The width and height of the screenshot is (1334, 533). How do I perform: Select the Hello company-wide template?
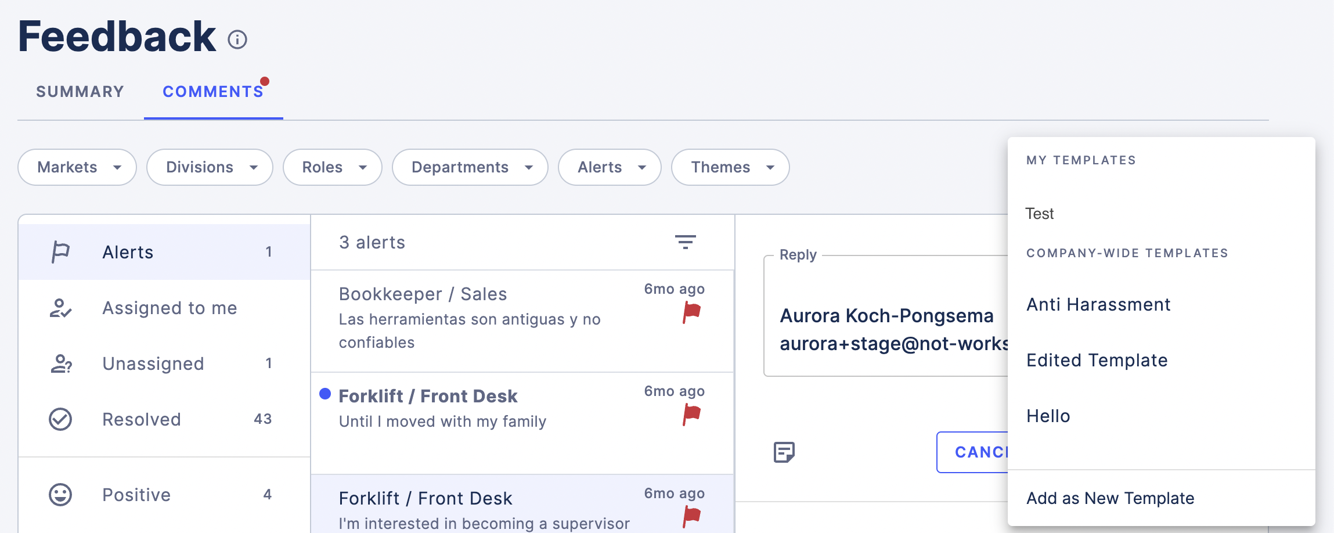coord(1162,416)
